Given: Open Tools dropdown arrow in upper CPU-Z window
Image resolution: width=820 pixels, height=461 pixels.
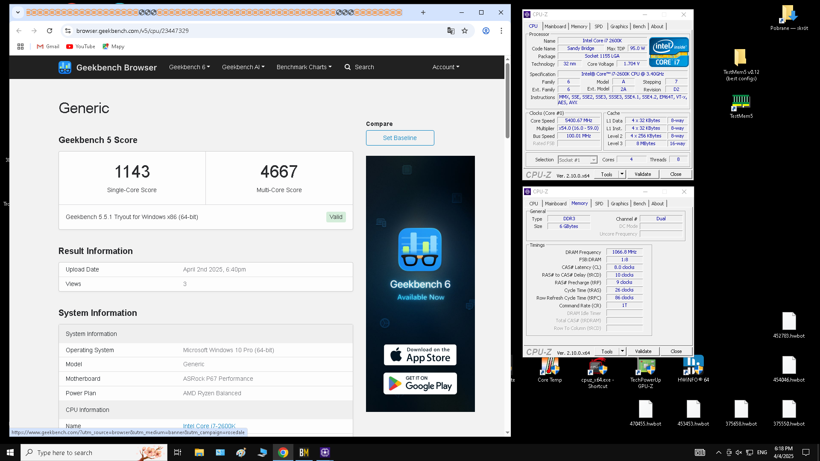Looking at the screenshot, I should [622, 174].
